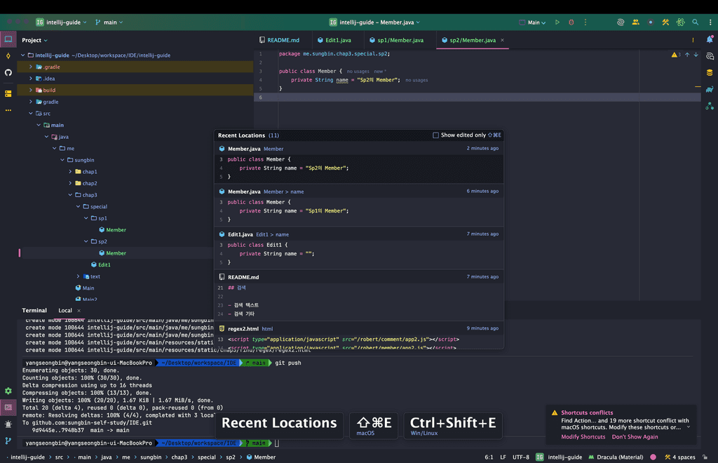The height and width of the screenshot is (463, 718).
Task: Run the Main configuration with the play icon
Action: pos(557,22)
